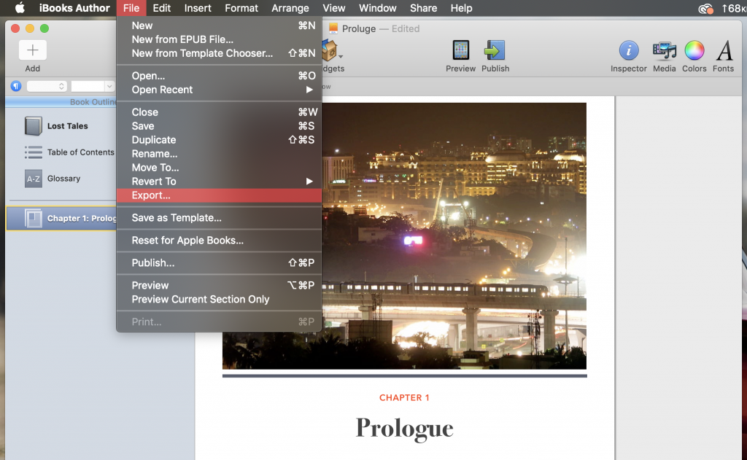Image resolution: width=747 pixels, height=460 pixels.
Task: Select New from Template Chooser...
Action: click(x=219, y=53)
